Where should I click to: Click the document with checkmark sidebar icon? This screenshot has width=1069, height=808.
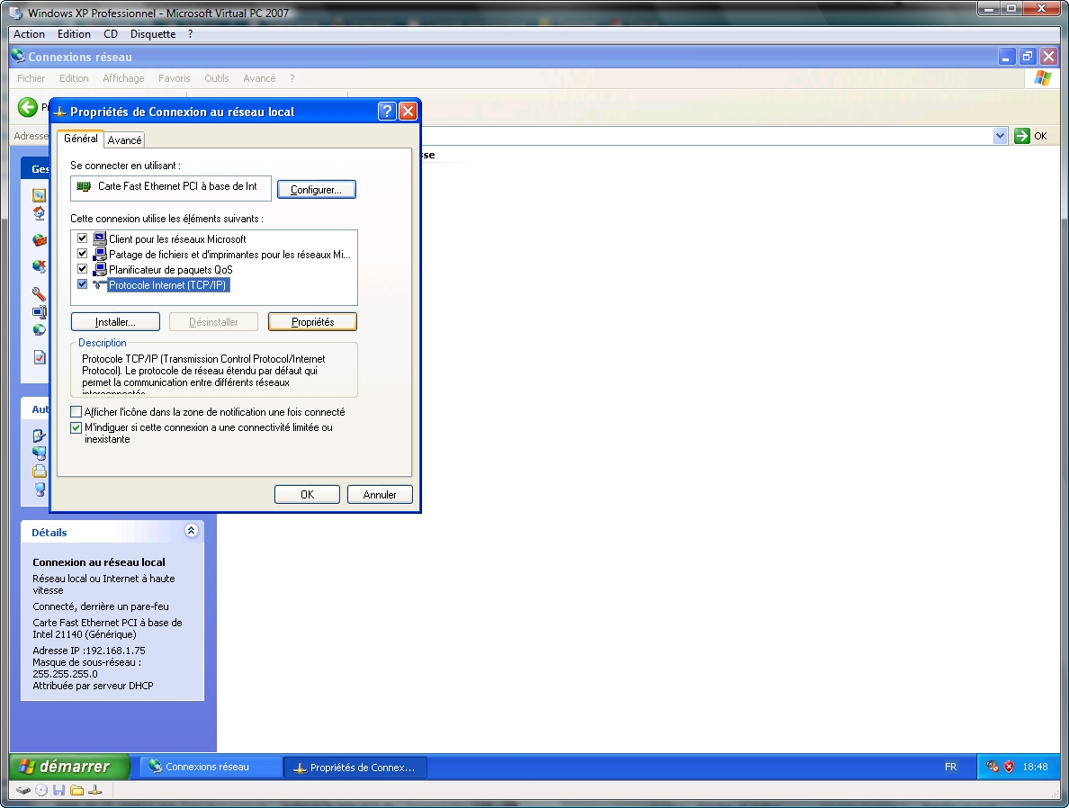[x=40, y=357]
